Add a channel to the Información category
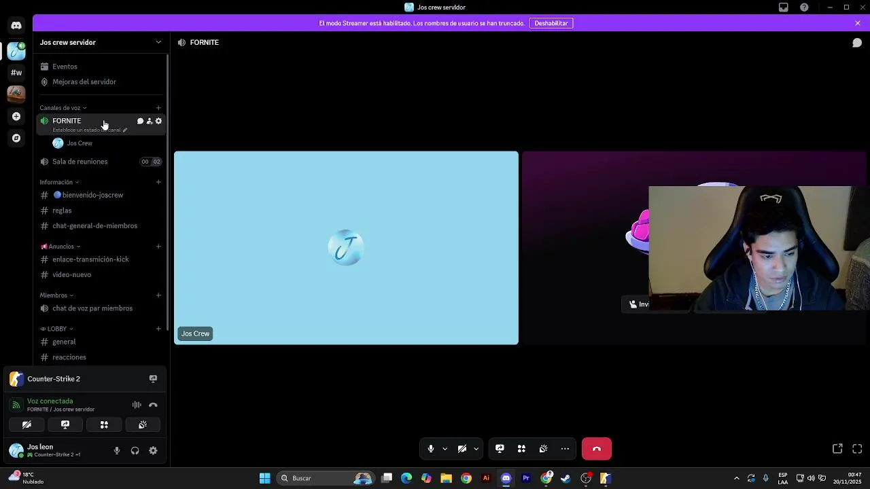Image resolution: width=870 pixels, height=489 pixels. click(x=158, y=182)
